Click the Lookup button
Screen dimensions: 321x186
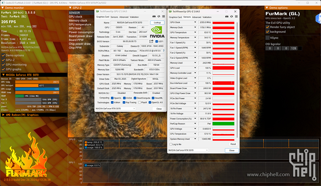tap(157, 23)
